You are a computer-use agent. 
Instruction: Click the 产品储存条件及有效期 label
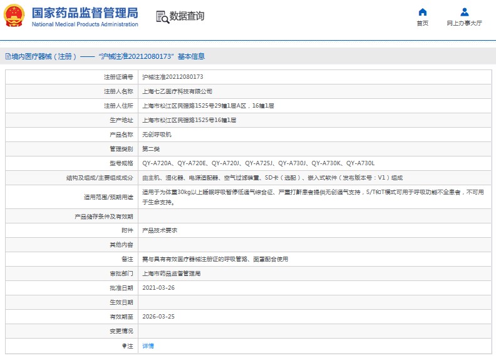(104, 217)
